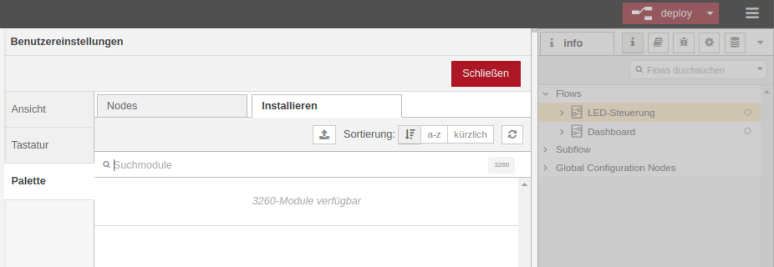
Task: Open the hamburger main menu
Action: click(x=752, y=13)
